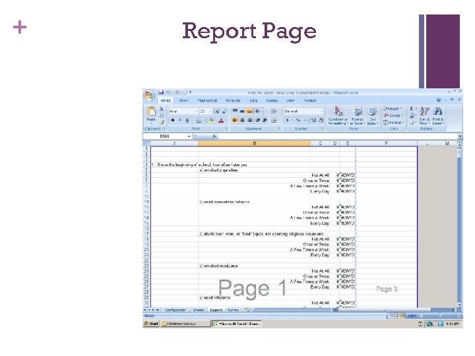Open Sort & Filter dropdown
Screen dimensions: 475x356
pos(424,115)
